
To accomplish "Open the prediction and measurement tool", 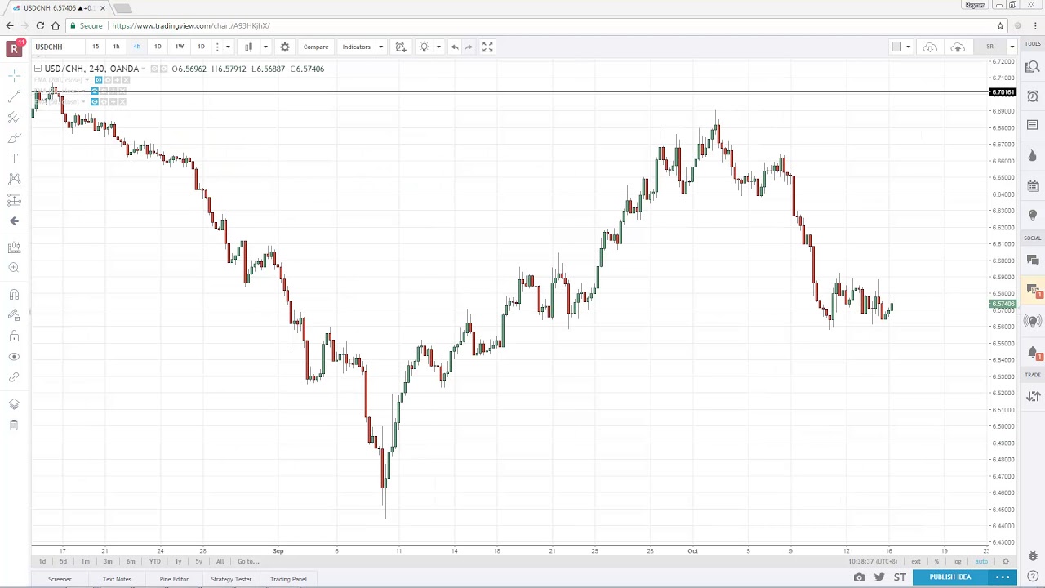I will coord(14,199).
